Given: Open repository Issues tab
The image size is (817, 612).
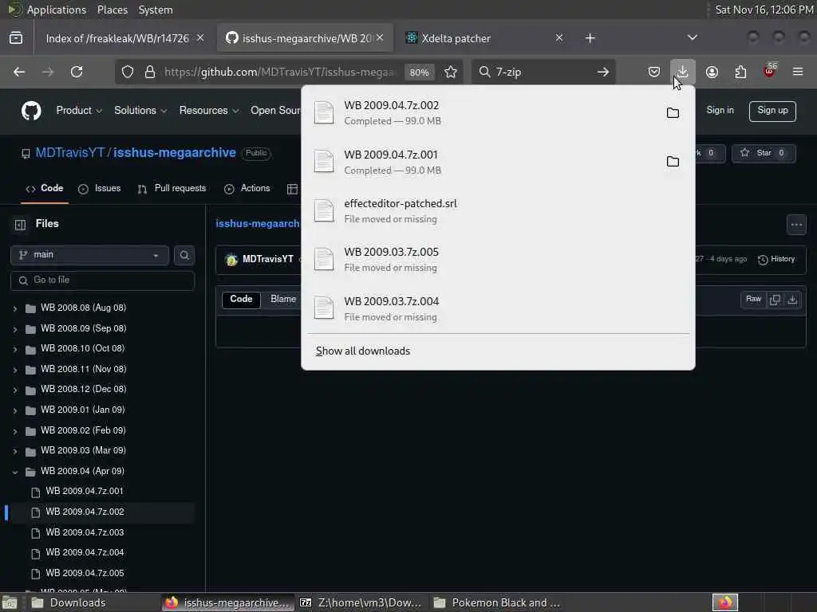Looking at the screenshot, I should (x=100, y=188).
